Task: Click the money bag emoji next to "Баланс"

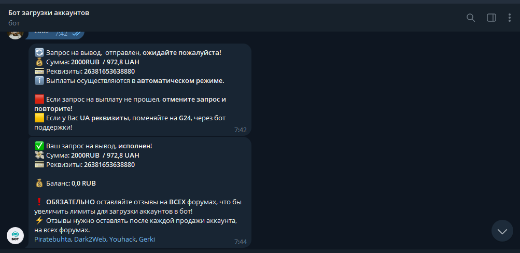Action: pos(39,184)
